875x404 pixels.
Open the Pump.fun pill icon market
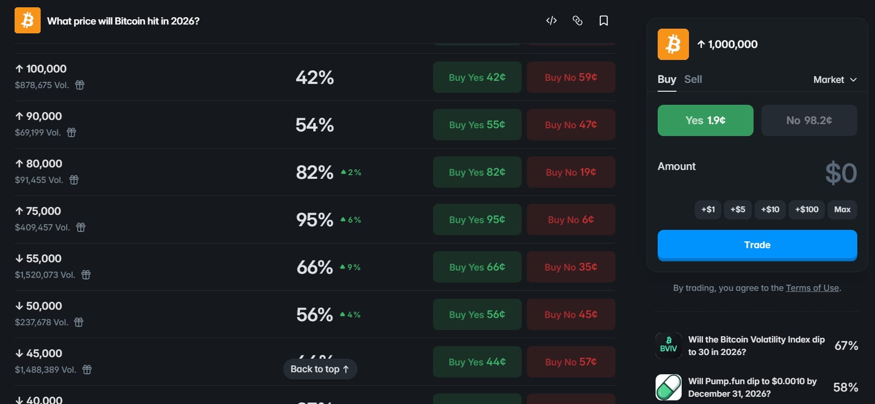click(x=668, y=387)
